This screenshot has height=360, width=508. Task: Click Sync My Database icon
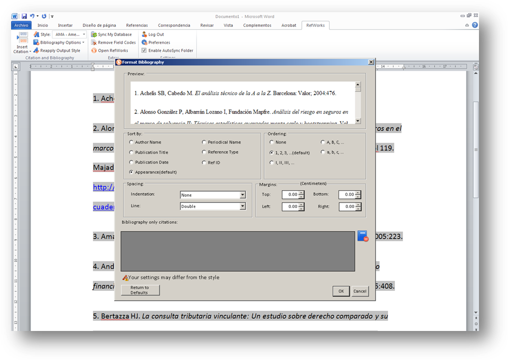click(94, 34)
